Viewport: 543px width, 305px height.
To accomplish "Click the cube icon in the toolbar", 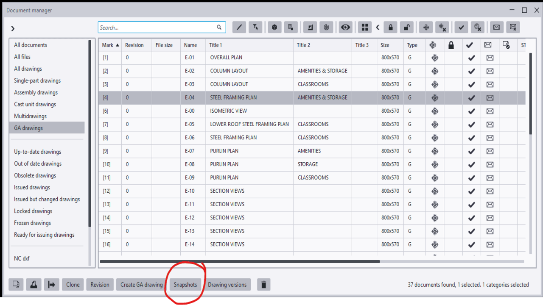I will pos(274,28).
